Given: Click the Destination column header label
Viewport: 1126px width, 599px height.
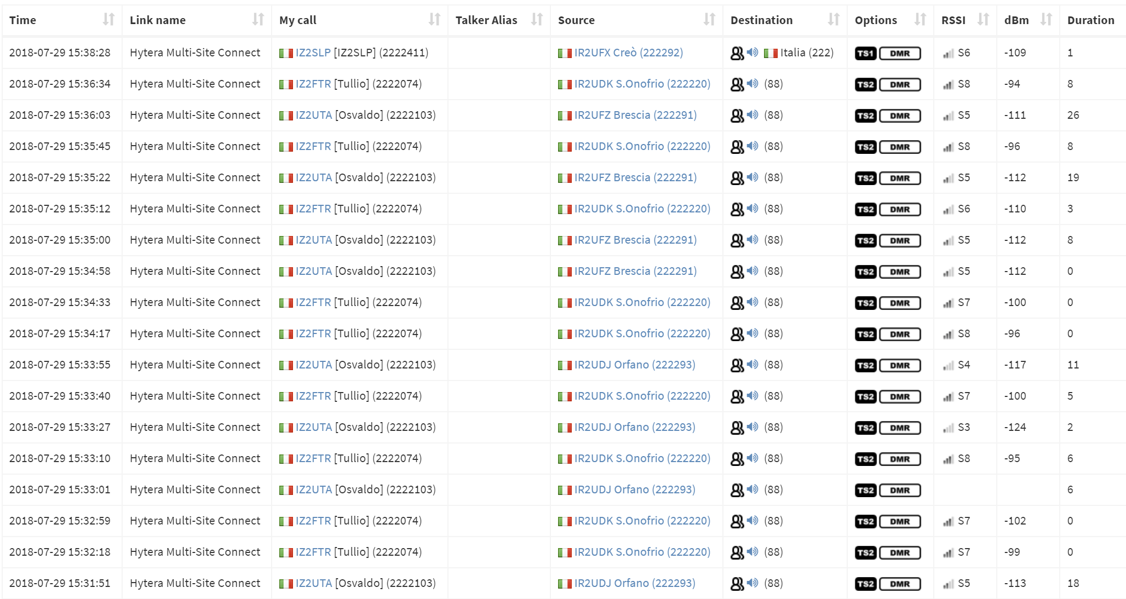Looking at the screenshot, I should 761,20.
